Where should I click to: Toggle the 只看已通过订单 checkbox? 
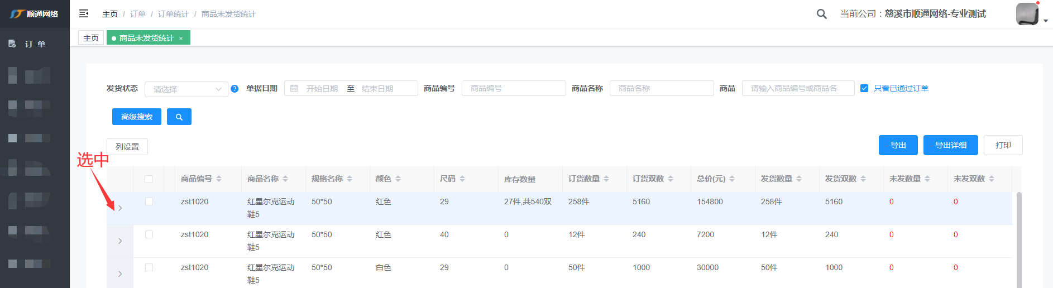point(864,88)
